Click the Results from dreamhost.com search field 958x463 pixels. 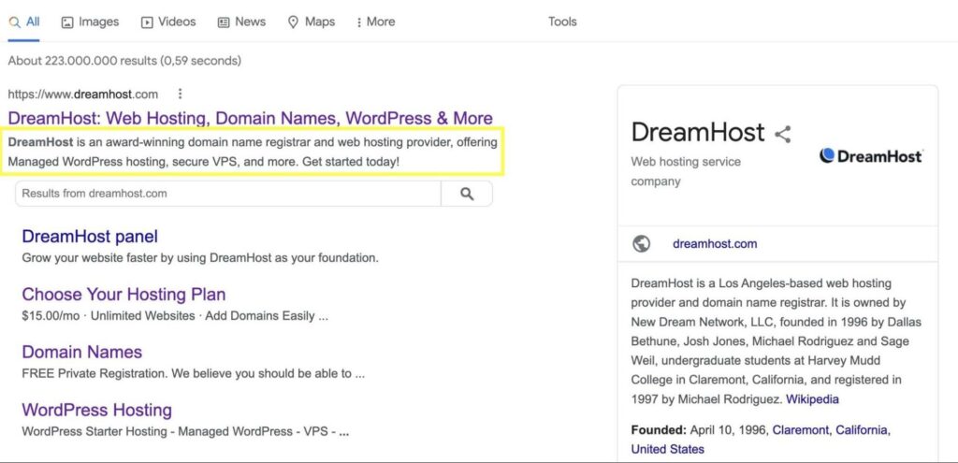pos(228,194)
